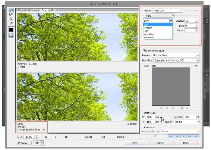Click the lock selected color icon
The height and width of the screenshot is (150, 211).
click(x=173, y=108)
